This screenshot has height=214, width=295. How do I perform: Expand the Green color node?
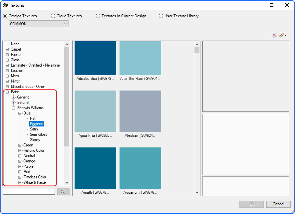(x=20, y=145)
